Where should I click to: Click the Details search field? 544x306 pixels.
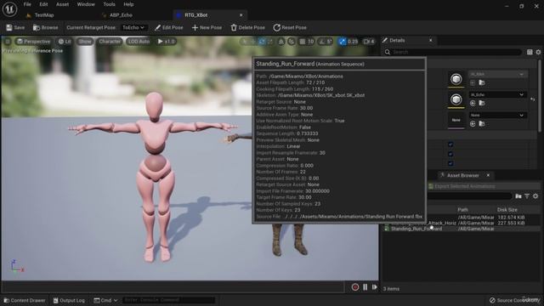[x=453, y=52]
